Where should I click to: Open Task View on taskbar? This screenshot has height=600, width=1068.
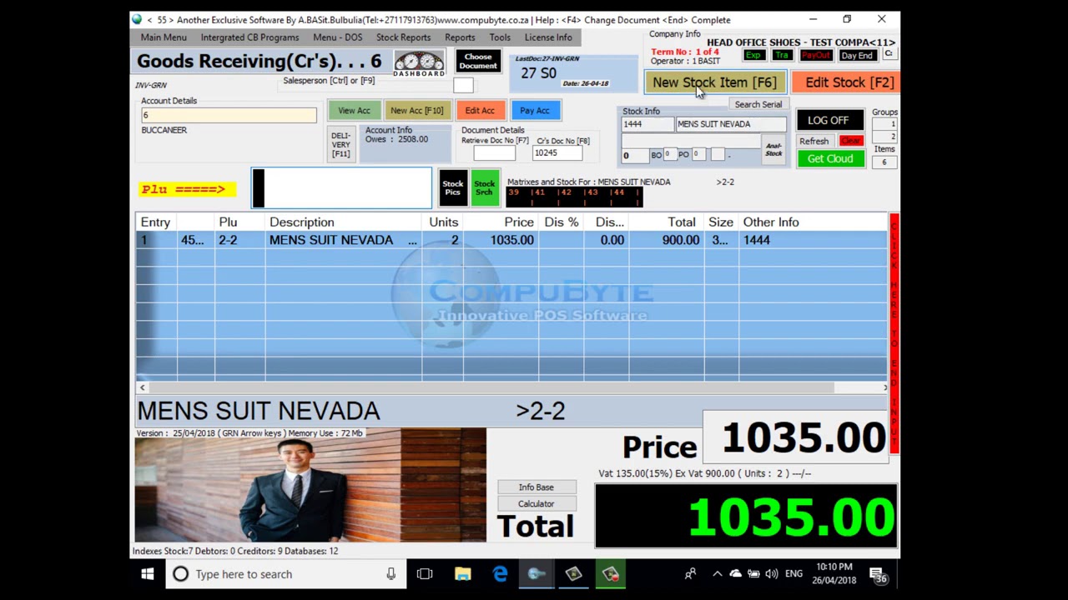[x=425, y=574]
